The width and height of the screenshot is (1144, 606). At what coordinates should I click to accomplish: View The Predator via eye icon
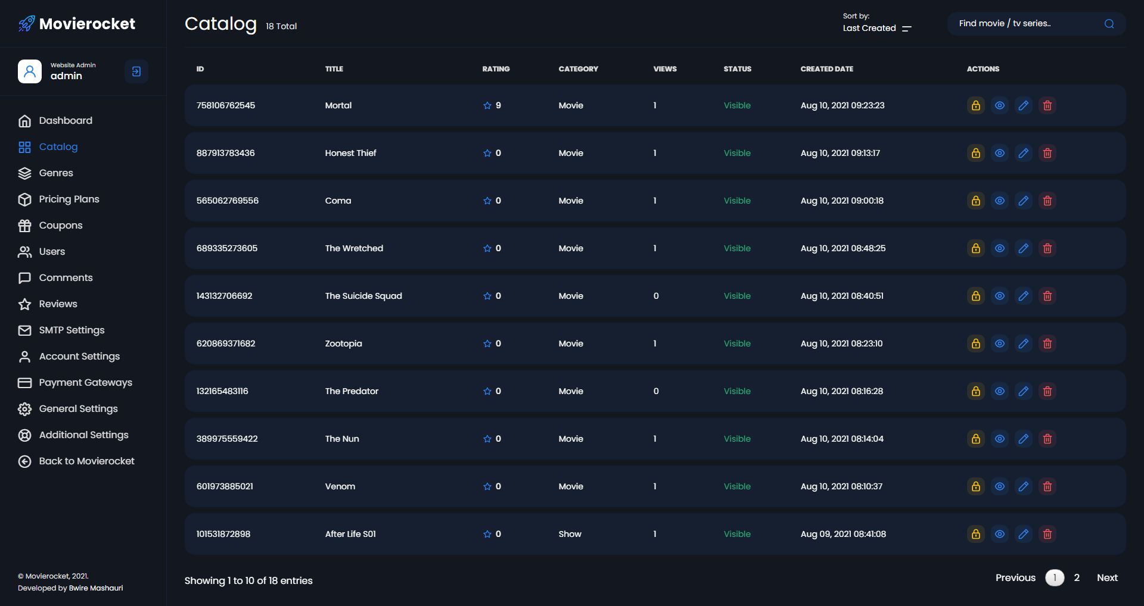(999, 391)
